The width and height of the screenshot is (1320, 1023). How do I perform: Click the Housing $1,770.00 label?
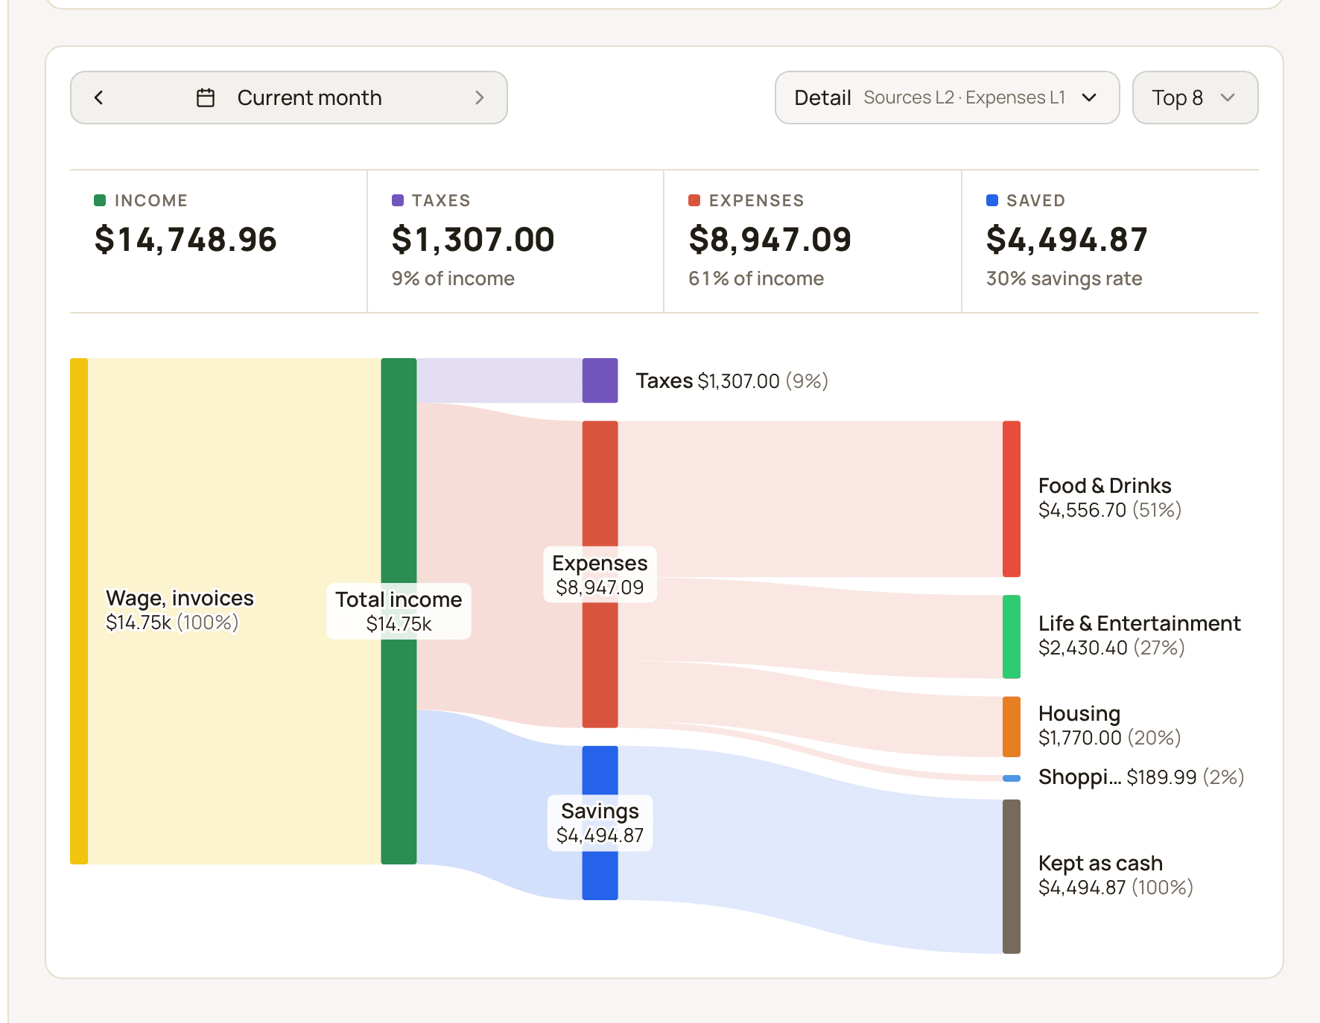[1110, 725]
